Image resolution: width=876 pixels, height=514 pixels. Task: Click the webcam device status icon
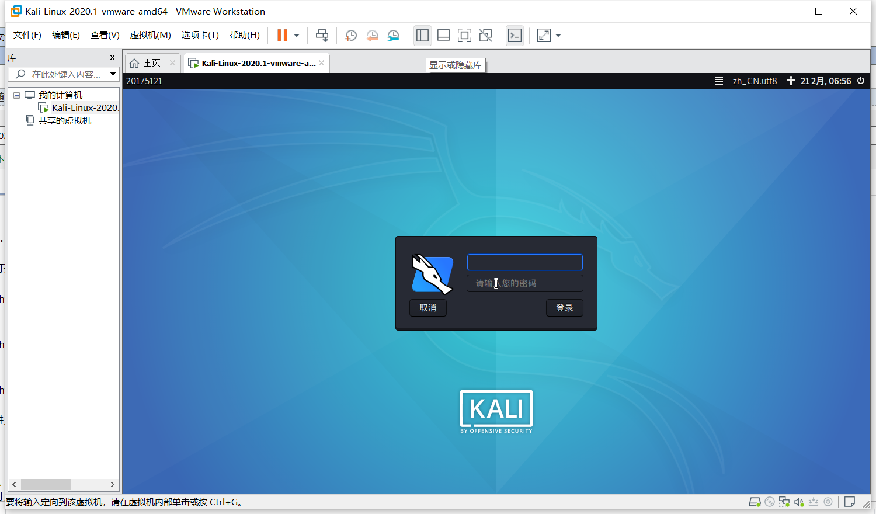tap(828, 502)
